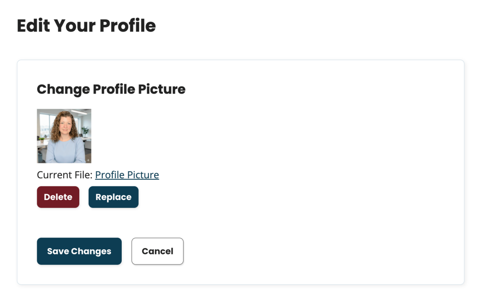Click the Edit Your Profile heading
This screenshot has width=483, height=303.
pos(86,26)
